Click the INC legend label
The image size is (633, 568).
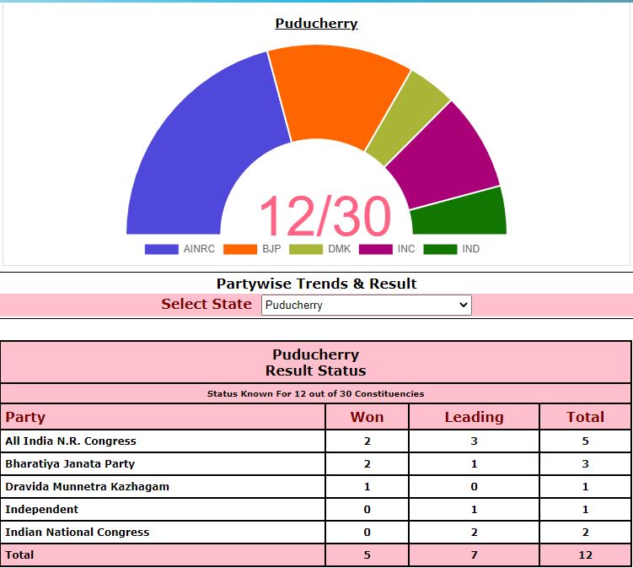[406, 249]
